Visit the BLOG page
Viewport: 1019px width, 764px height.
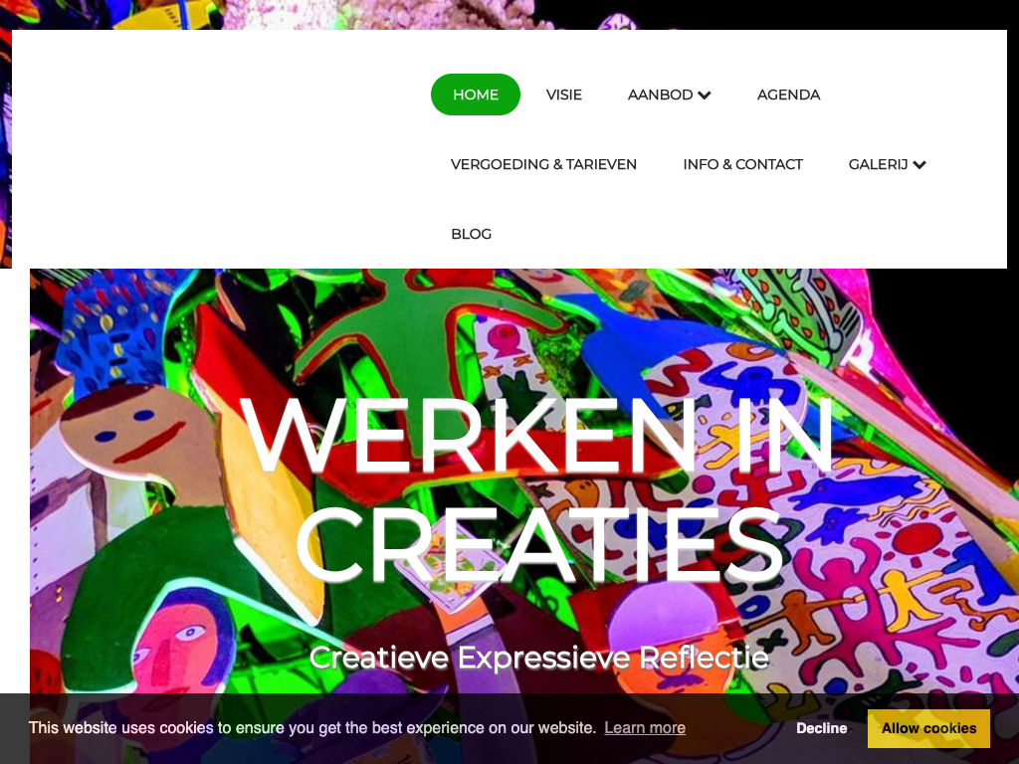click(x=471, y=234)
